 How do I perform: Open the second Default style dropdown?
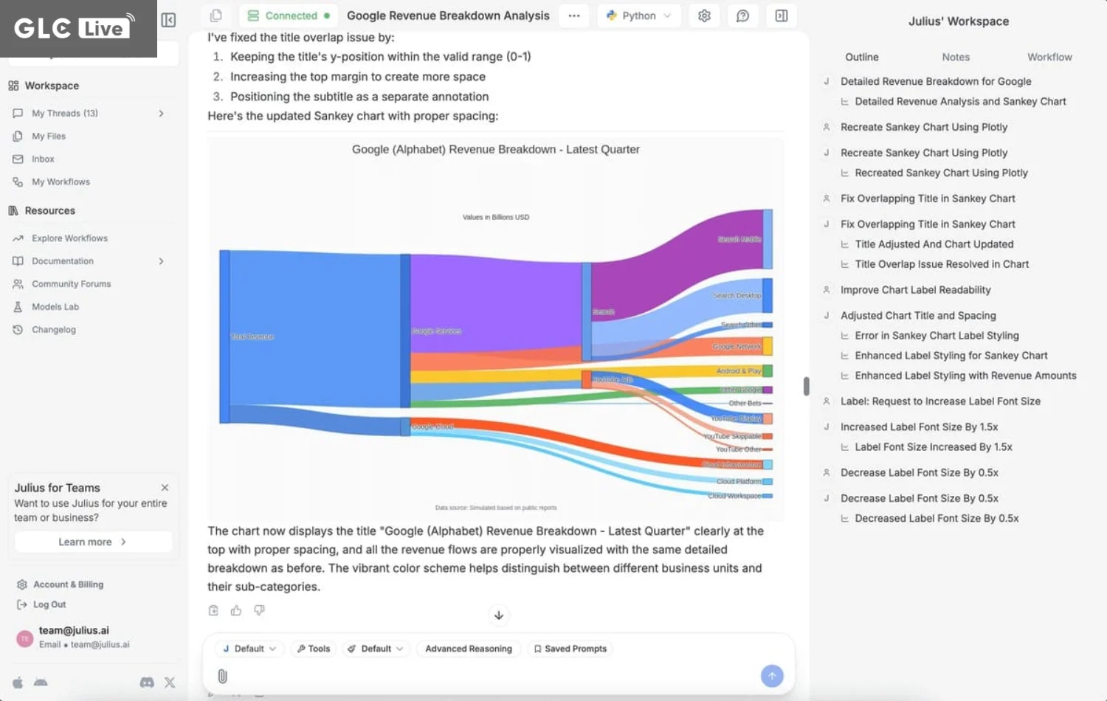click(376, 649)
